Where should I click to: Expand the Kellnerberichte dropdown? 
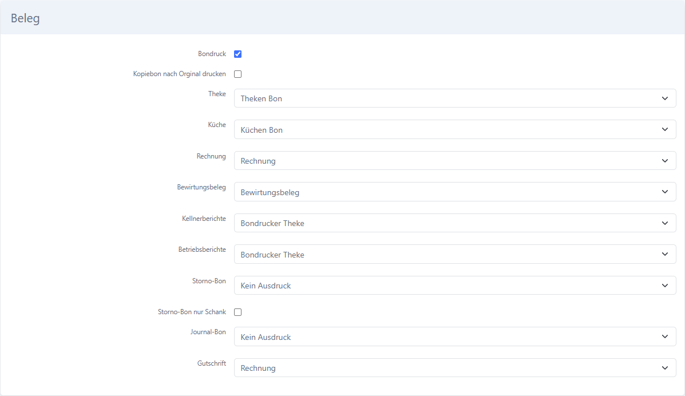coord(455,223)
